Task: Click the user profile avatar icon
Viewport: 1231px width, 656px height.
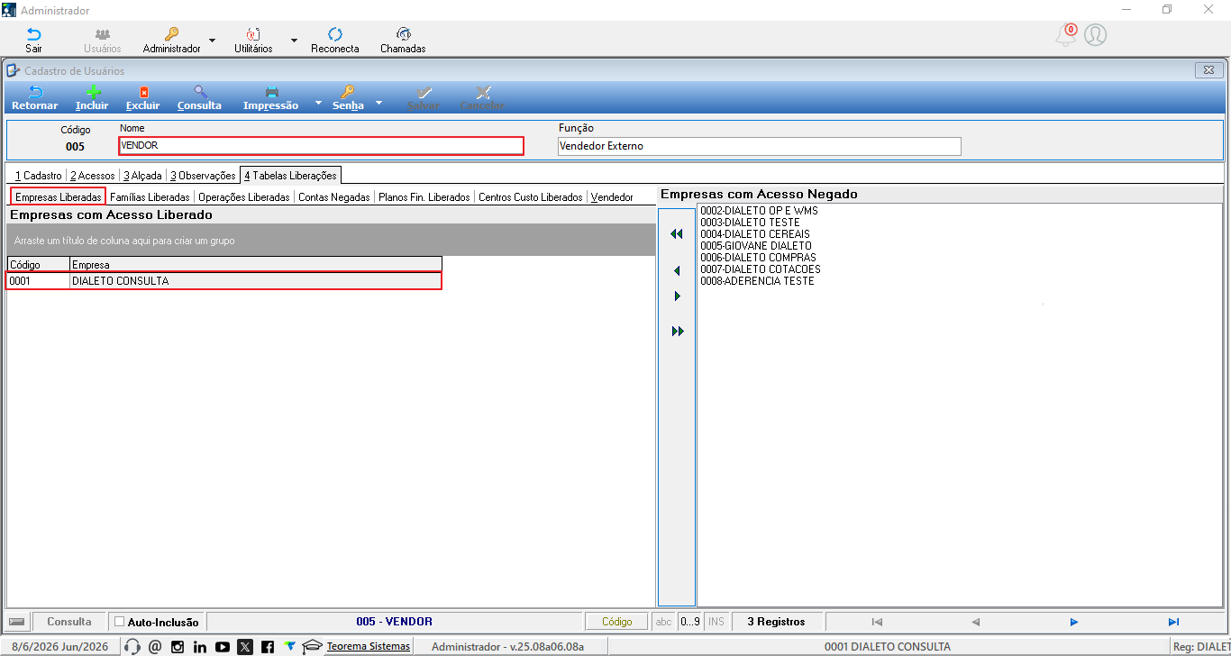Action: [x=1095, y=35]
